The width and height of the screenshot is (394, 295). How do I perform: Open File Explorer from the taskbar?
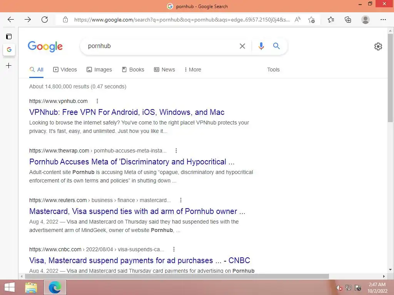coord(31,287)
